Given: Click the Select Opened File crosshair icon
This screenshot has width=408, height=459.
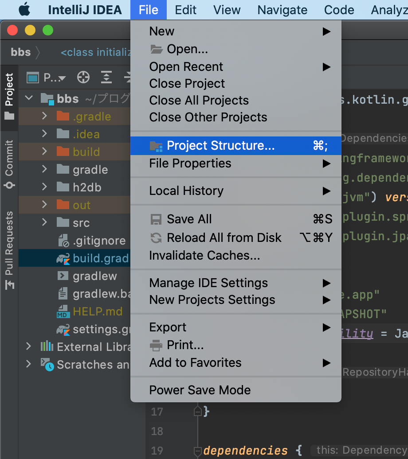Looking at the screenshot, I should 83,78.
